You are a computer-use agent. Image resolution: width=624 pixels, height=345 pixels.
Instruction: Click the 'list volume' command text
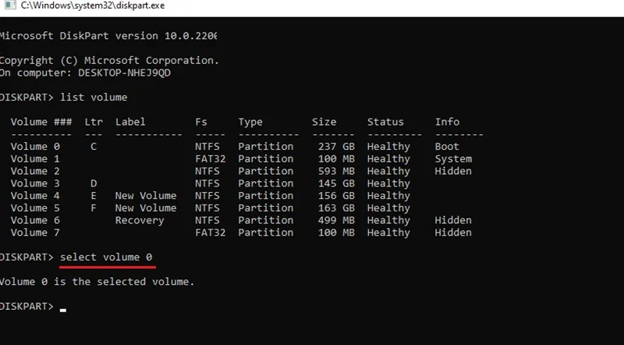pos(94,98)
